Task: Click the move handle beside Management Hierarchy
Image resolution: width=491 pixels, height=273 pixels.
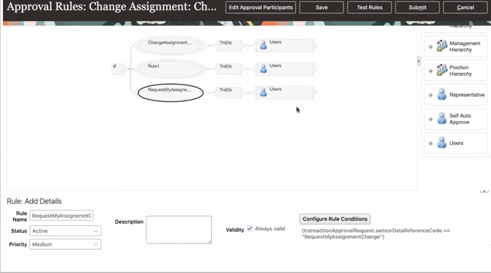Action: (x=431, y=47)
